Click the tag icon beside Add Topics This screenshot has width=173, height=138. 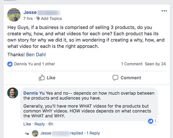[x=38, y=19]
